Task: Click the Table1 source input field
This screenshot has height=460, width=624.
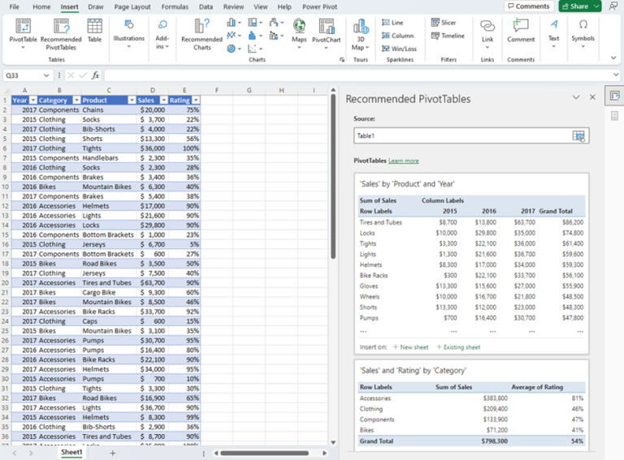Action: (462, 135)
